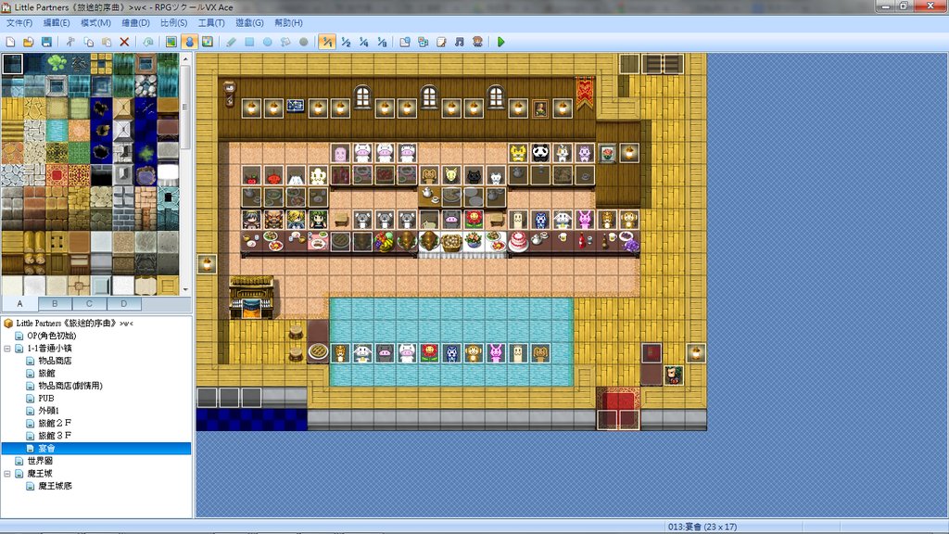This screenshot has width=949, height=534.
Task: Start playtest with the green play arrow
Action: click(x=500, y=42)
